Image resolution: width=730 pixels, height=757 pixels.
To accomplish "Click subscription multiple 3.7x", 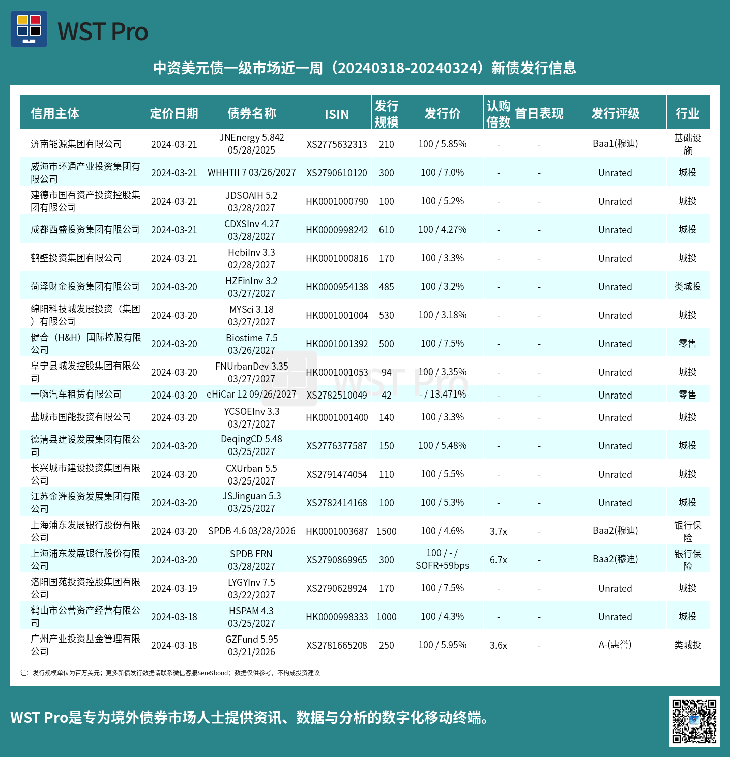I will pyautogui.click(x=499, y=531).
